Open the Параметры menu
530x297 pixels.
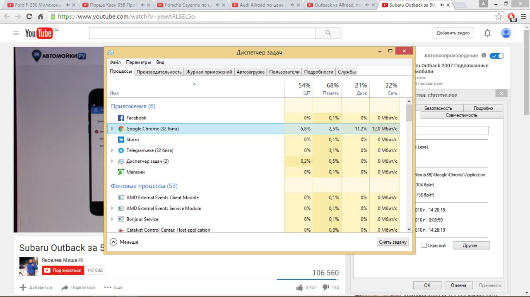138,62
